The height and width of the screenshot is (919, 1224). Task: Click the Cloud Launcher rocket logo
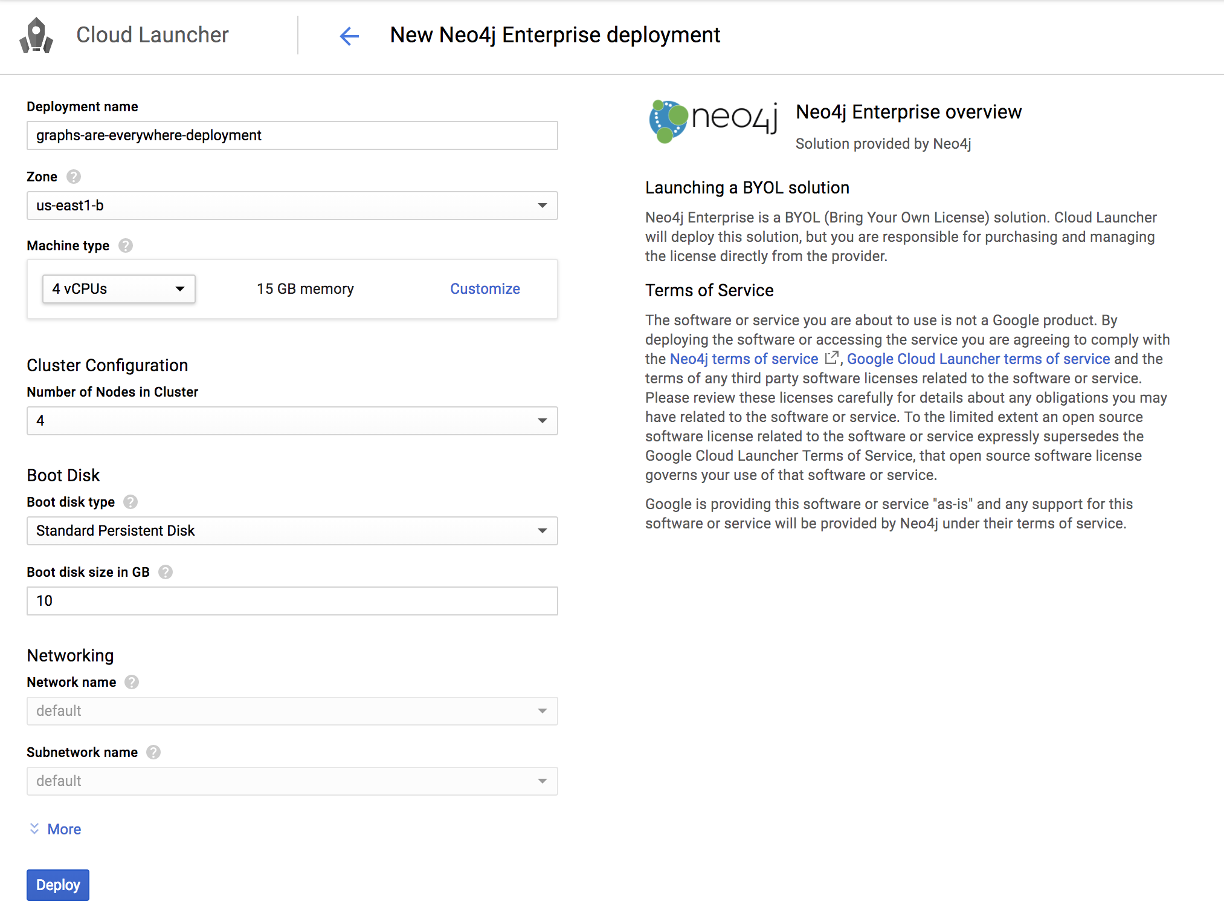pos(36,35)
